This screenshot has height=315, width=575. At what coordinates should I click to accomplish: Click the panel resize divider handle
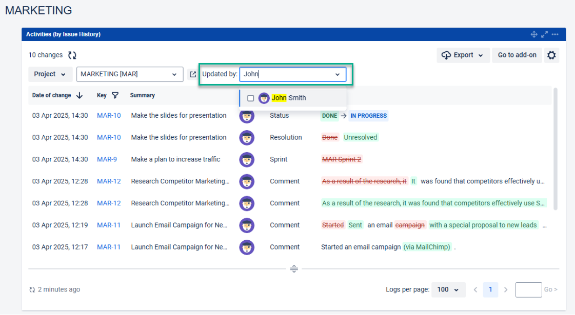294,268
